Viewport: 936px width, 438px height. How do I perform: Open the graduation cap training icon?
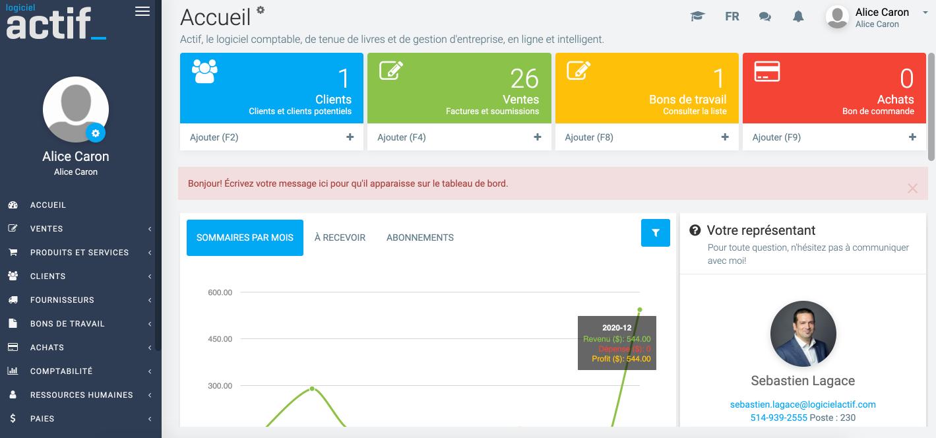point(697,16)
